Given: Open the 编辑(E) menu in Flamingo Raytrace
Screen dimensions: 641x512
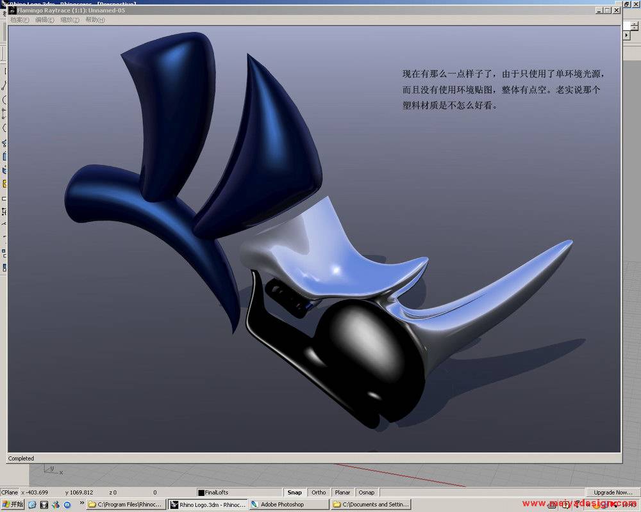Looking at the screenshot, I should [45, 20].
